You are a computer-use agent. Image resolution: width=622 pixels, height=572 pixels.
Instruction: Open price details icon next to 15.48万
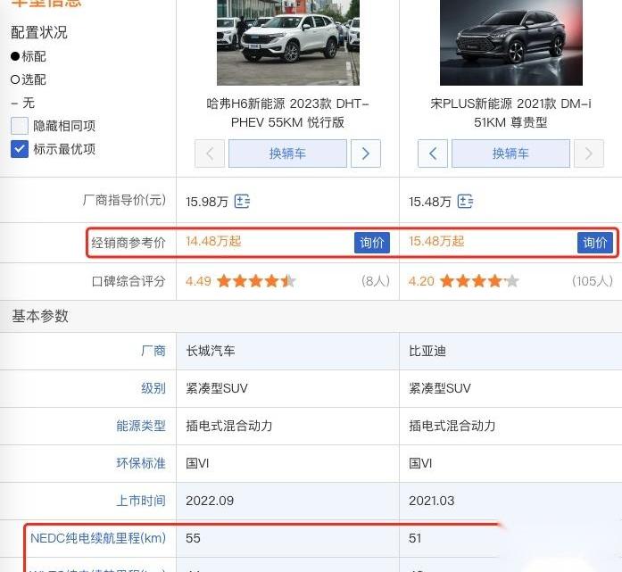click(x=465, y=202)
